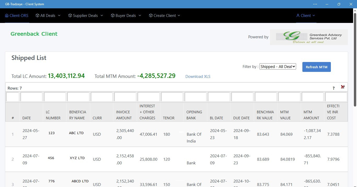
Task: Click the filter box above BENEFICIARY NAME column
Action: pos(78,97)
